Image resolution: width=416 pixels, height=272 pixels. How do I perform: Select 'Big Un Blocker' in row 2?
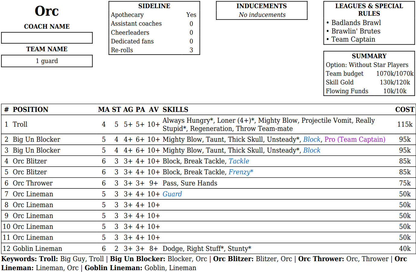pyautogui.click(x=37, y=139)
